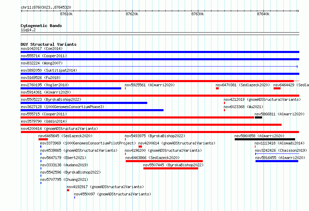The height and width of the screenshot is (211, 309).
Task: Open esv3579790 (Uddin2014) variant label
Action: [44, 121]
